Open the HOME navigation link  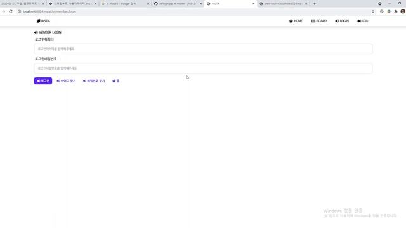point(296,21)
